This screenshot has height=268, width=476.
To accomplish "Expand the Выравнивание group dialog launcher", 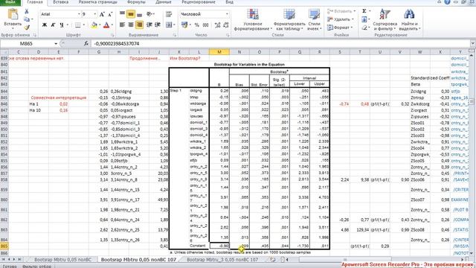I will [175, 35].
